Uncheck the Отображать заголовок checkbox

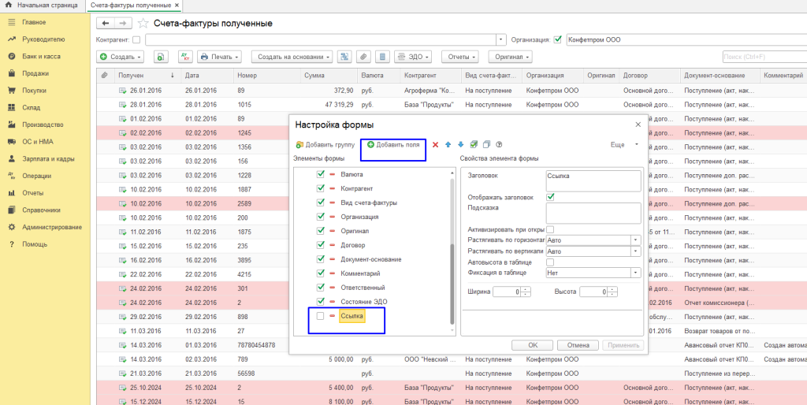tap(550, 197)
